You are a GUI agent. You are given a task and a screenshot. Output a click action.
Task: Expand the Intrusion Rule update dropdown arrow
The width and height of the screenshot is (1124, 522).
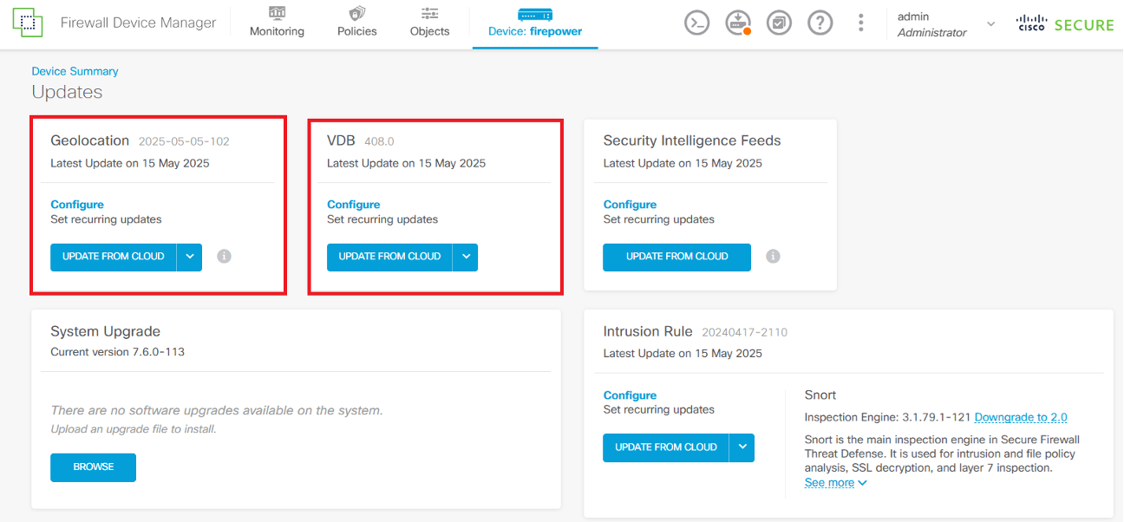[742, 447]
